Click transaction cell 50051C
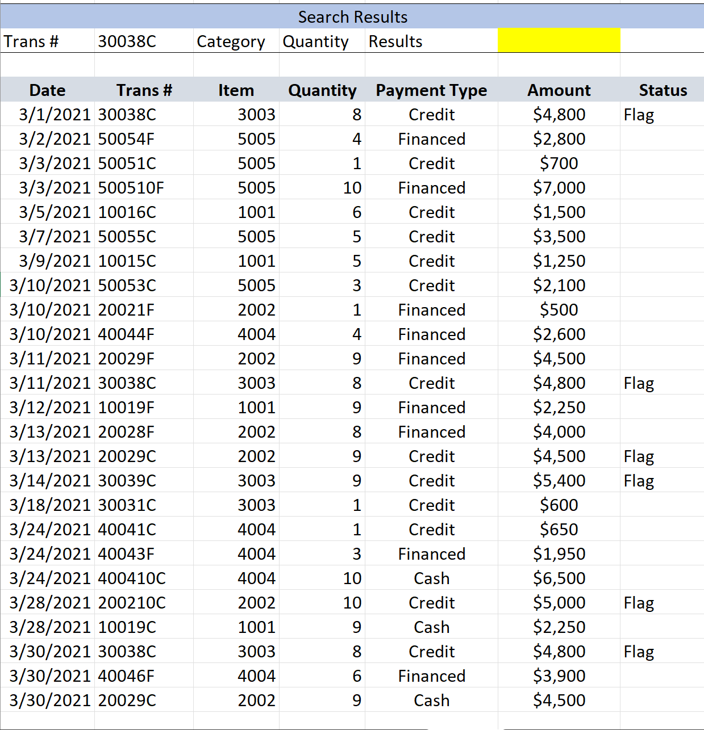The image size is (704, 730). point(144,163)
